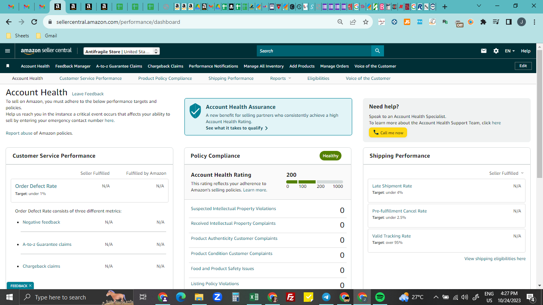Close the FEEDBACK tab widget
The width and height of the screenshot is (543, 305).
click(30, 286)
